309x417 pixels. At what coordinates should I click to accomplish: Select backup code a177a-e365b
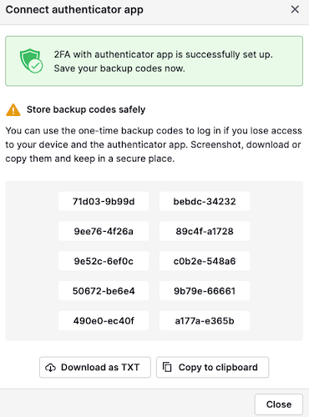[205, 321]
